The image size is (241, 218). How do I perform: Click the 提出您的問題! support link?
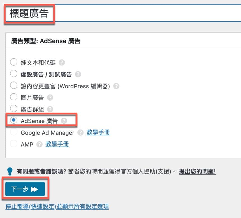pyautogui.click(x=197, y=171)
